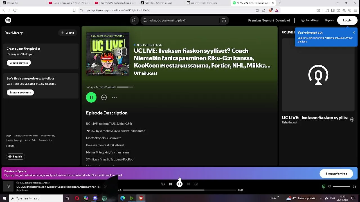Reload the page in browser

[x=15, y=10]
